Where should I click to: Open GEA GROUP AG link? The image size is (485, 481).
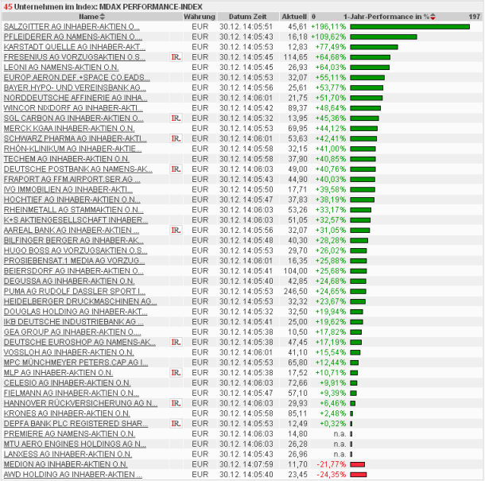(72, 332)
